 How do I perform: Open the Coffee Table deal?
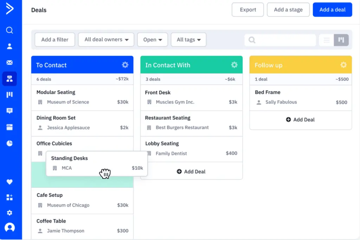82,227
